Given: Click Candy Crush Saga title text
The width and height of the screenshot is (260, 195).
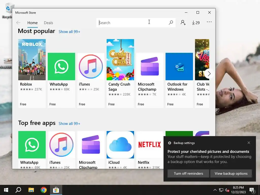Looking at the screenshot, I should tap(119, 87).
